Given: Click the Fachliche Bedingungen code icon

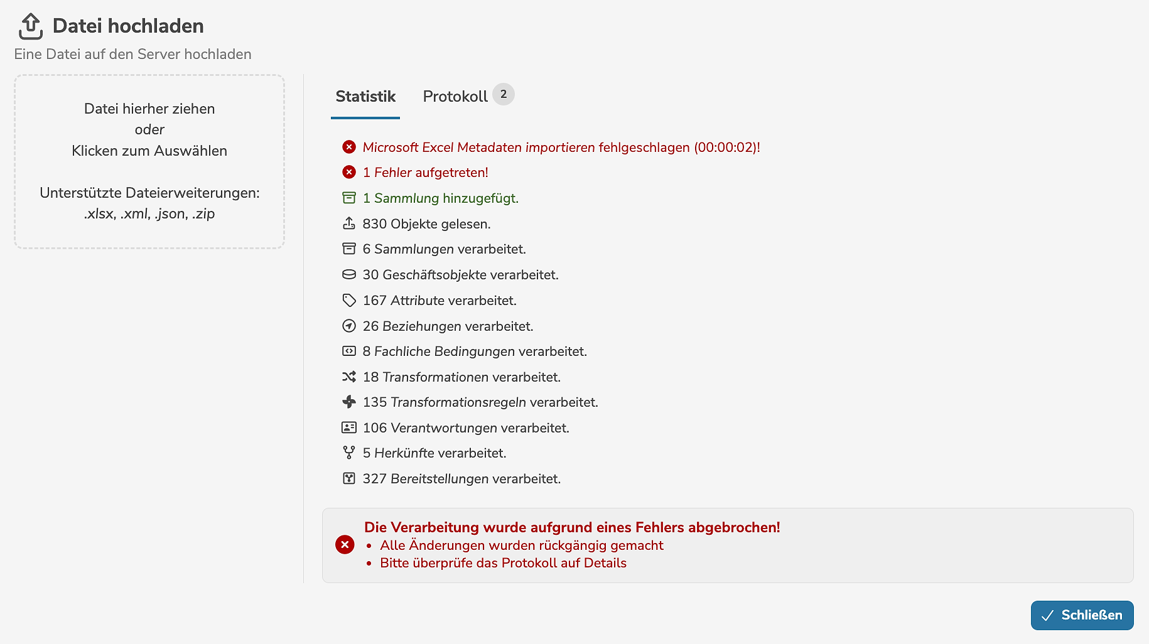Looking at the screenshot, I should pos(349,351).
